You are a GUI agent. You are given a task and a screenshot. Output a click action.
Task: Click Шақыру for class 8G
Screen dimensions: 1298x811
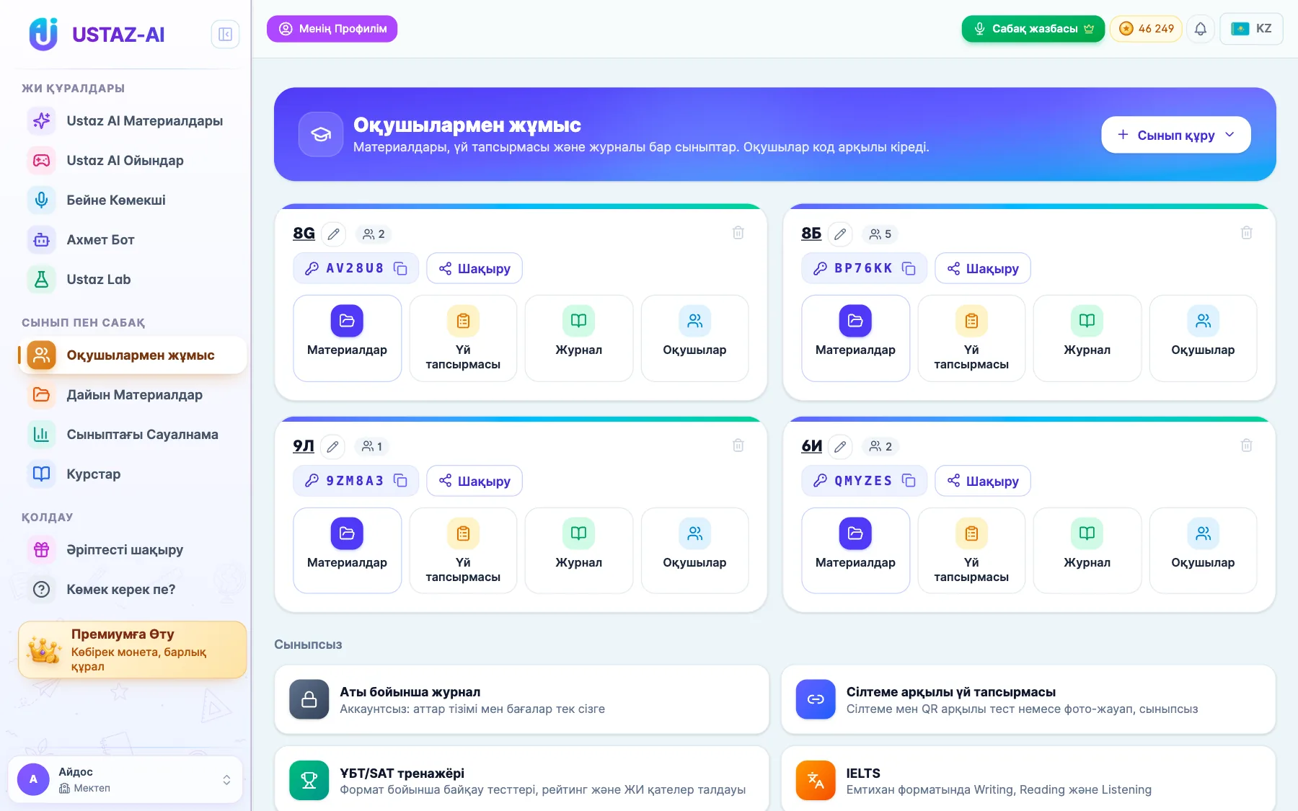click(474, 269)
